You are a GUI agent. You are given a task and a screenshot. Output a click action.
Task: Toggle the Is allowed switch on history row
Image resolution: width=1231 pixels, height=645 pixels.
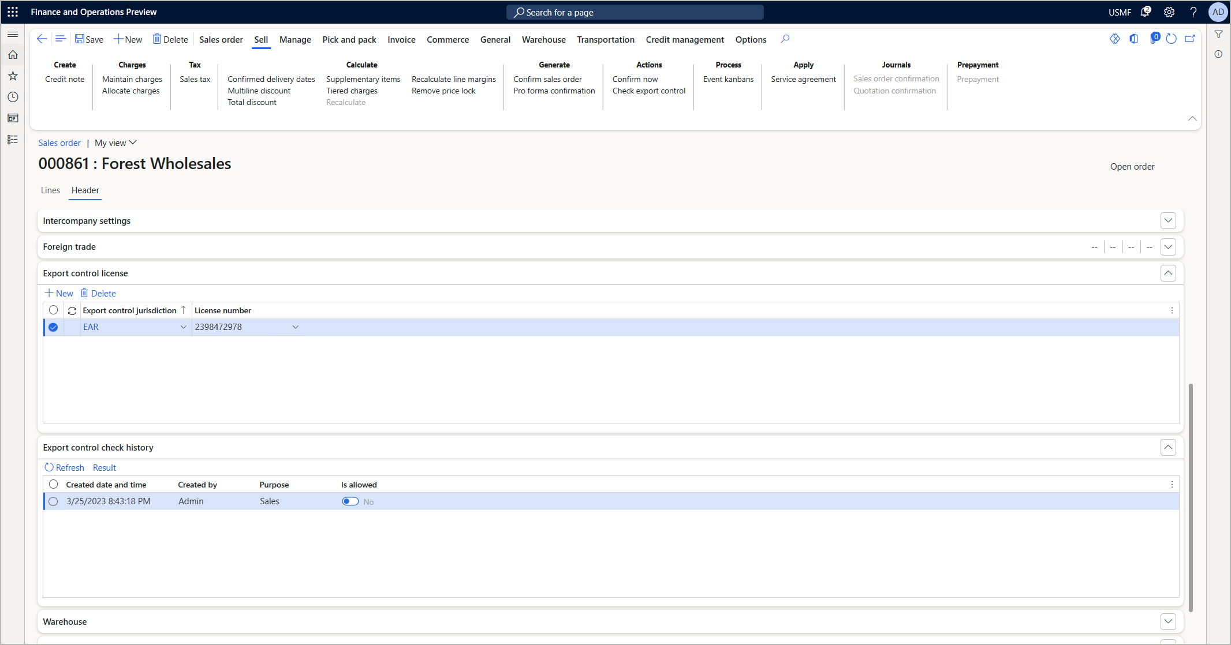pos(350,501)
